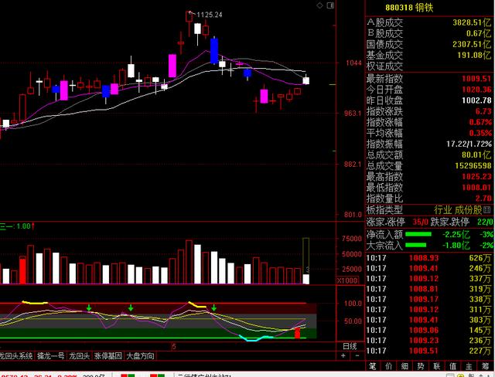The height and width of the screenshot is (377, 495).
Task: Click the 最新指数 value 1009.51
Action: pyautogui.click(x=476, y=79)
